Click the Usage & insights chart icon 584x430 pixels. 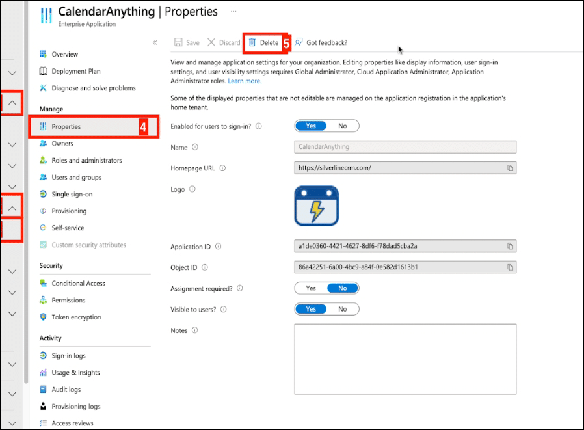click(x=43, y=372)
